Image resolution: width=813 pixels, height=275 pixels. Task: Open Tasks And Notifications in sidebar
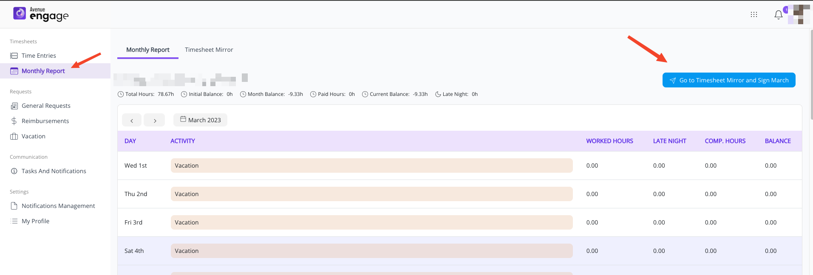(55, 171)
